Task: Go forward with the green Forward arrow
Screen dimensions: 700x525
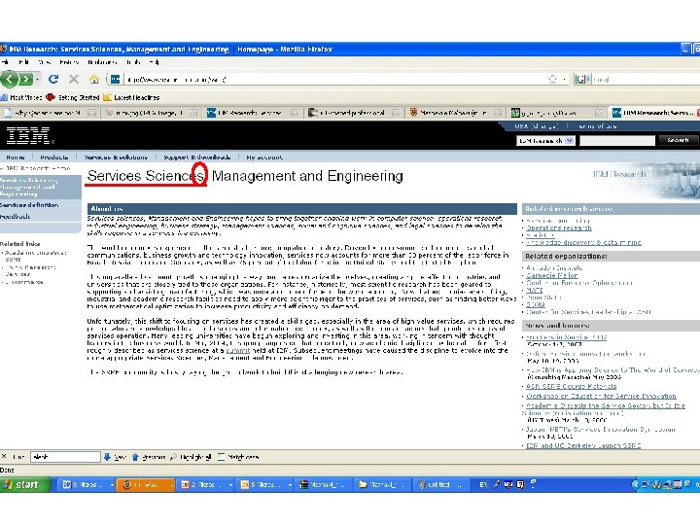Action: pos(26,80)
